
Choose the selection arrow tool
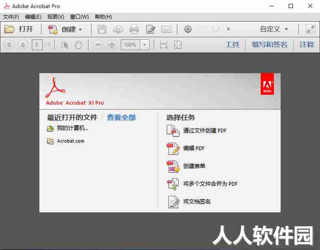click(65, 45)
